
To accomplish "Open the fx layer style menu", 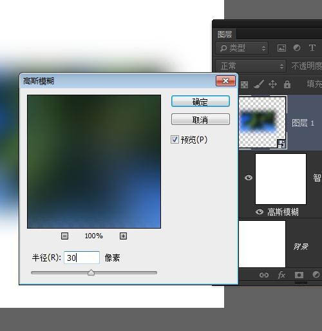I will pyautogui.click(x=281, y=275).
